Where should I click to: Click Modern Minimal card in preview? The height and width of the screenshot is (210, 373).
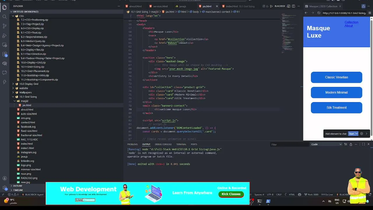click(337, 92)
